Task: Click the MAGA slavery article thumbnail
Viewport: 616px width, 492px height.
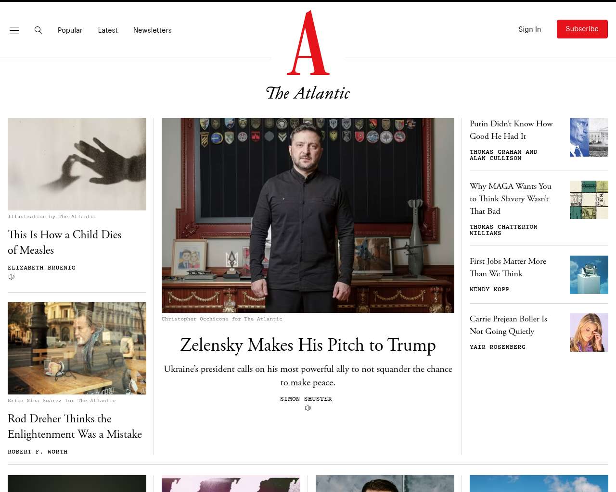Action: pos(589,200)
